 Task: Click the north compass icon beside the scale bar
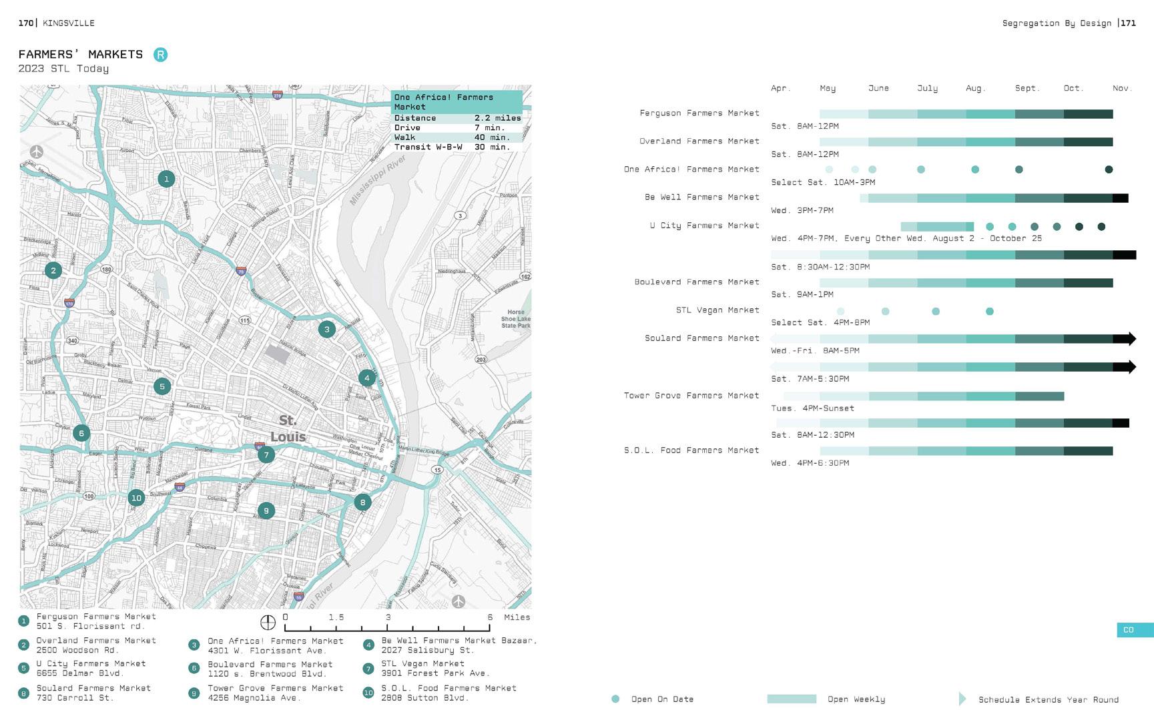(268, 623)
